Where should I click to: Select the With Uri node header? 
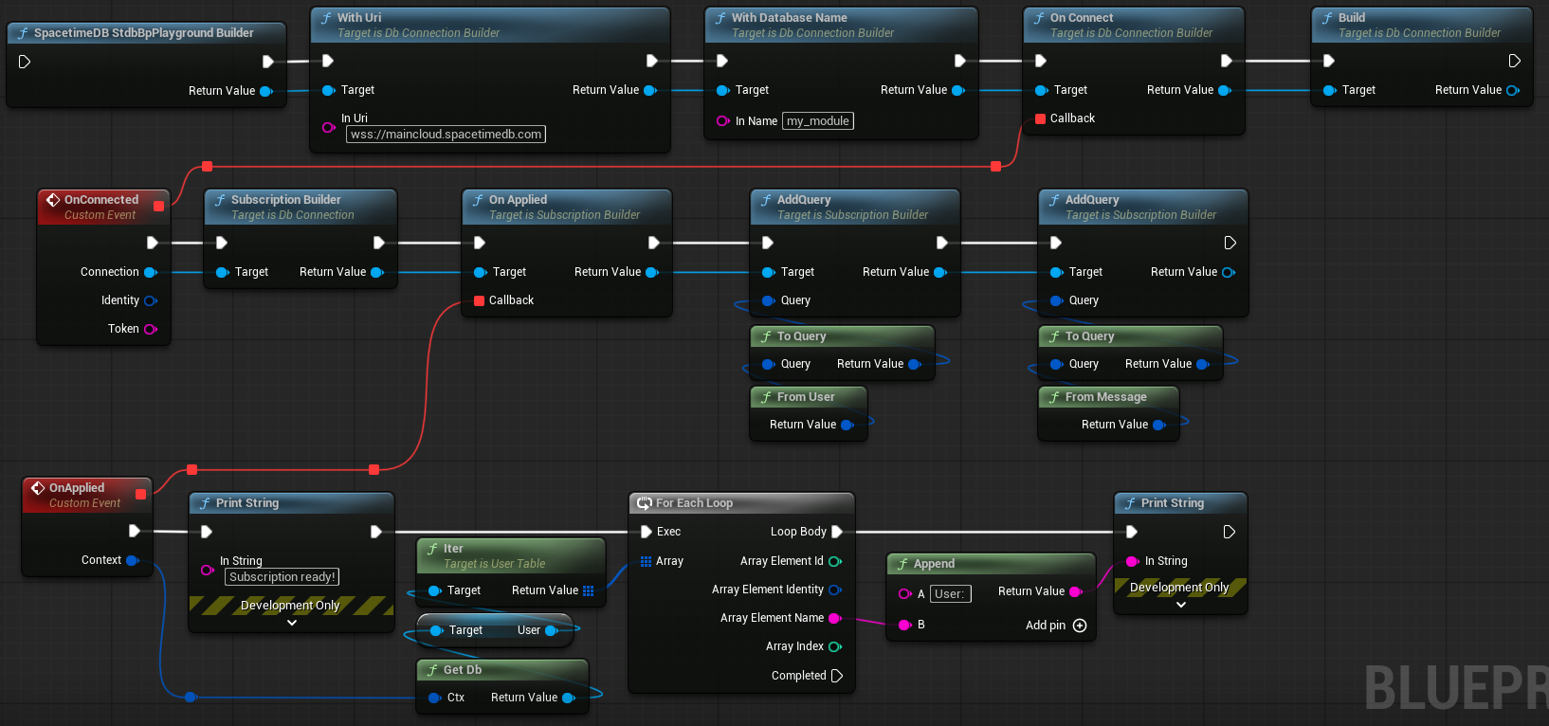click(490, 25)
